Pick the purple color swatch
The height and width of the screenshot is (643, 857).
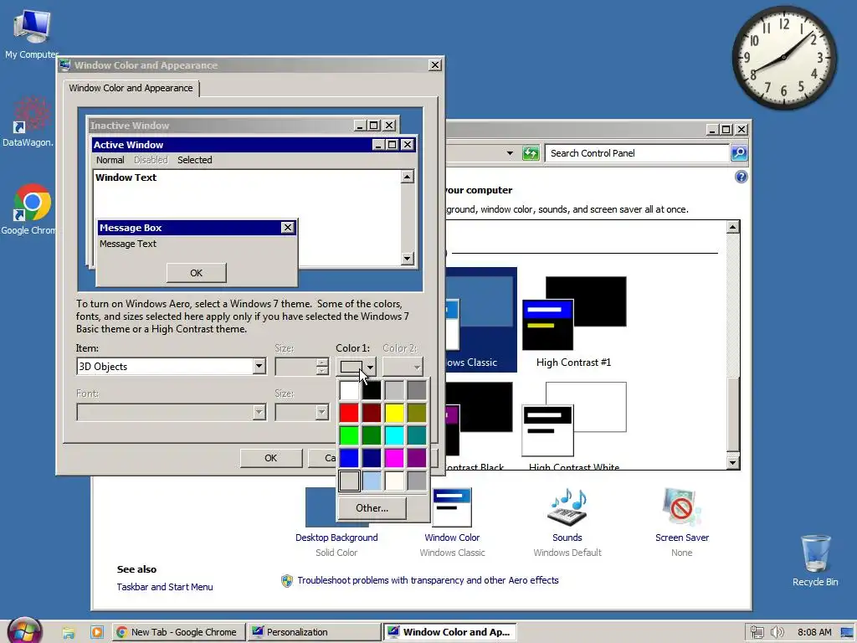[417, 458]
